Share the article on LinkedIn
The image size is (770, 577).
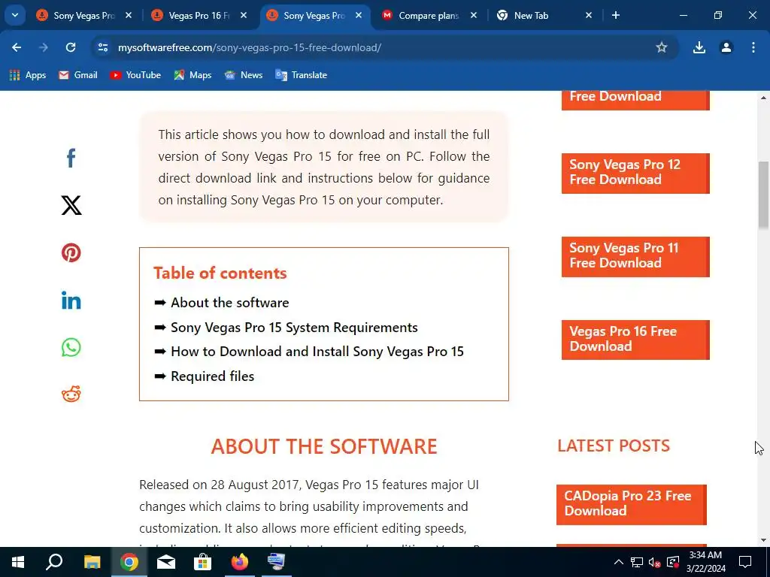click(71, 301)
